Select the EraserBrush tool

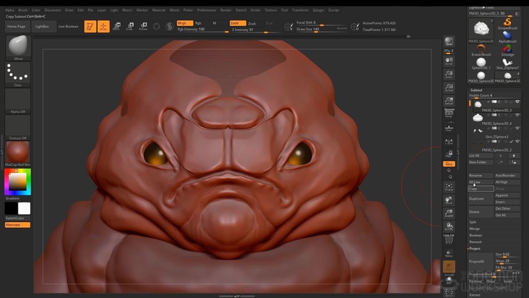481,51
